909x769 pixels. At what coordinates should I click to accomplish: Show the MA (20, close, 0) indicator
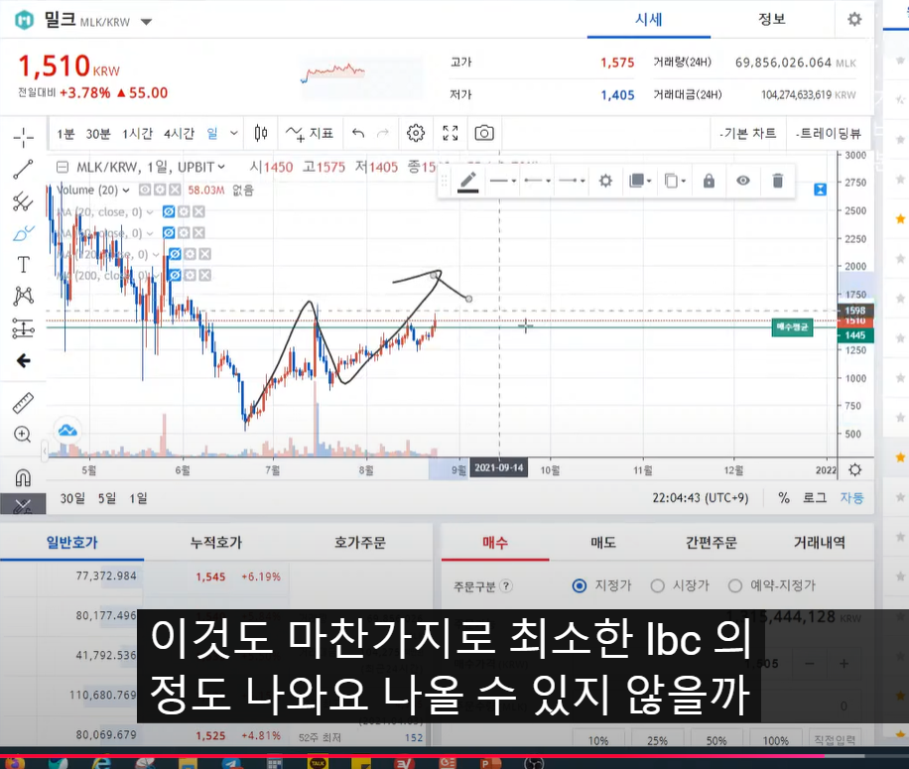click(x=169, y=212)
